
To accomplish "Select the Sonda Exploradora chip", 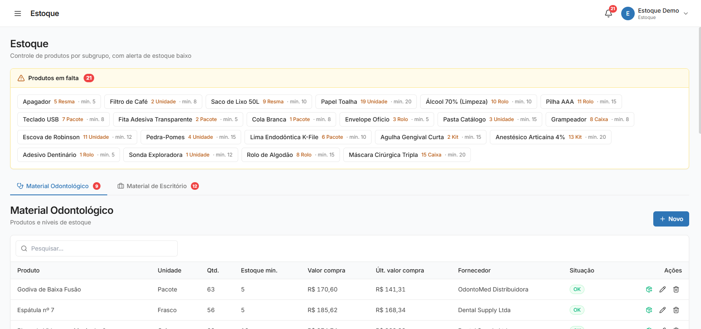I will [181, 155].
